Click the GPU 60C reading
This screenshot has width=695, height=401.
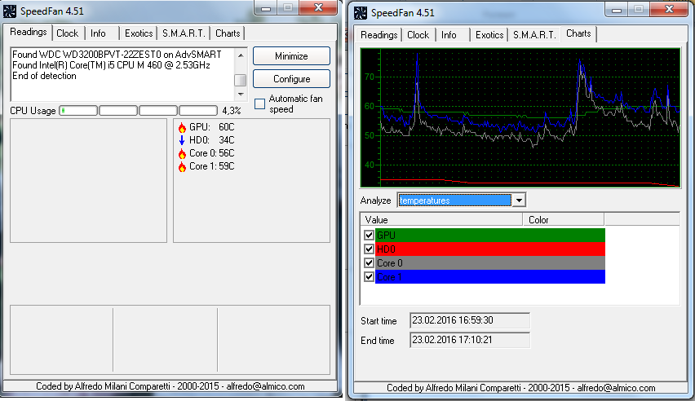211,127
